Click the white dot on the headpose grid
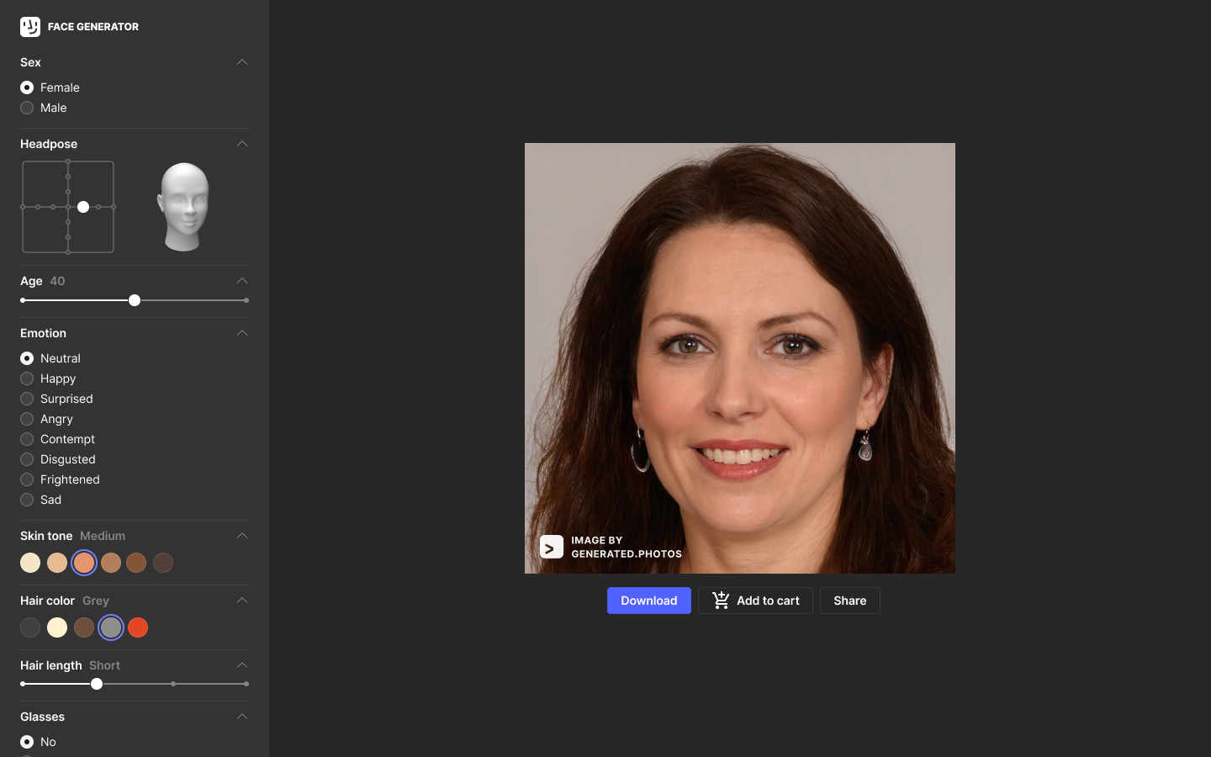 tap(83, 207)
